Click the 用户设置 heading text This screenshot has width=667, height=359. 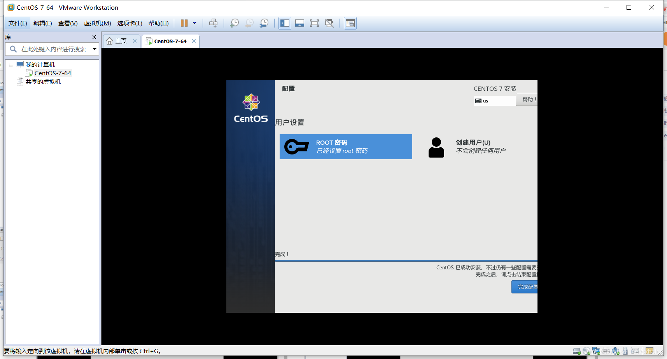click(x=290, y=122)
